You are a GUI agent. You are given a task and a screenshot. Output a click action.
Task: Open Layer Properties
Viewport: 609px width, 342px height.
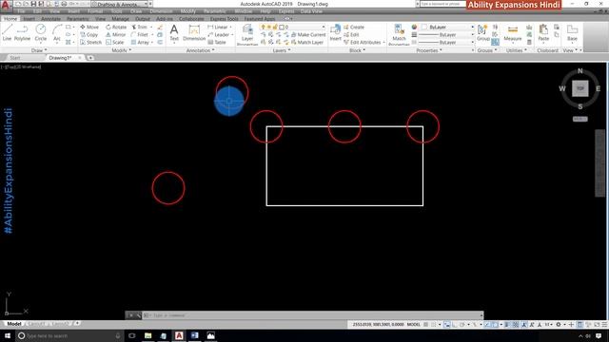tap(247, 34)
